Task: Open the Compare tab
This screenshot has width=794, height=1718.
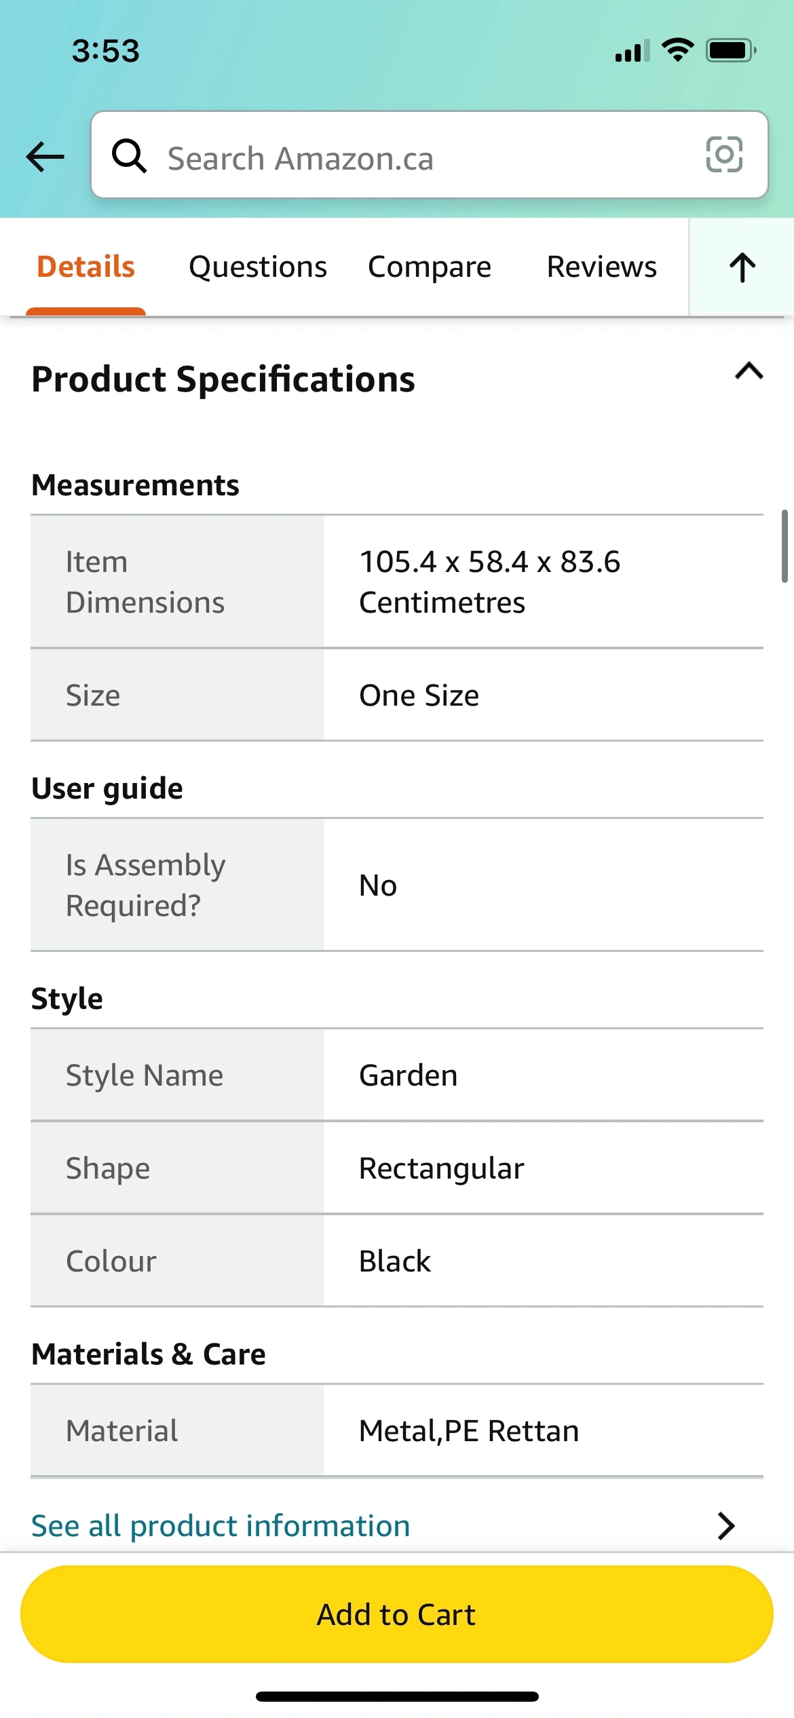Action: coord(429,267)
